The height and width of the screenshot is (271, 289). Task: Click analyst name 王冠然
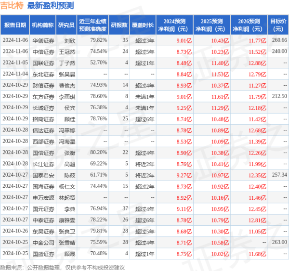67,52
